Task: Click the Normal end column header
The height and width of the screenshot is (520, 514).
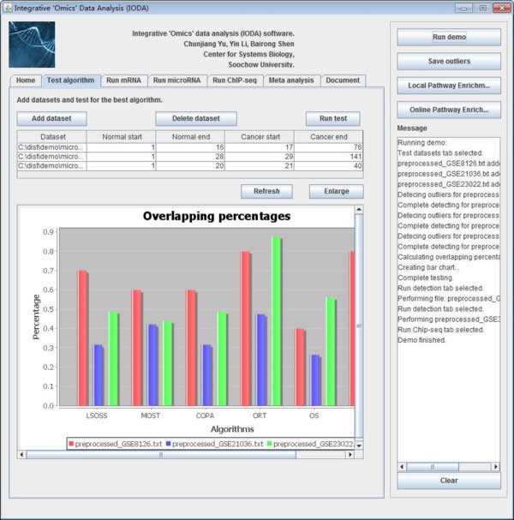Action: point(190,137)
